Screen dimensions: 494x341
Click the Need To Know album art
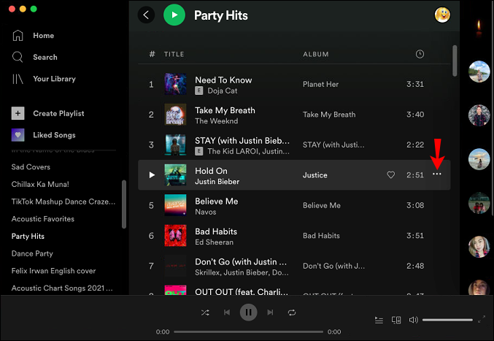tap(175, 84)
